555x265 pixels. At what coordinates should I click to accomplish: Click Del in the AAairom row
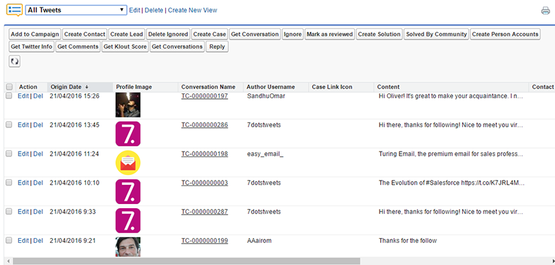(38, 241)
